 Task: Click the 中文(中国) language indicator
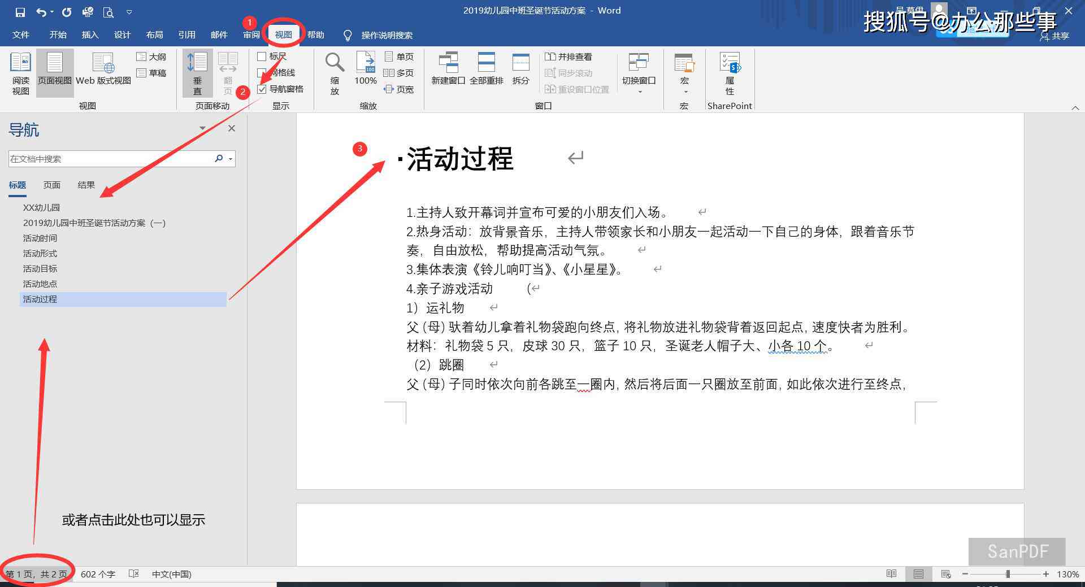(172, 574)
